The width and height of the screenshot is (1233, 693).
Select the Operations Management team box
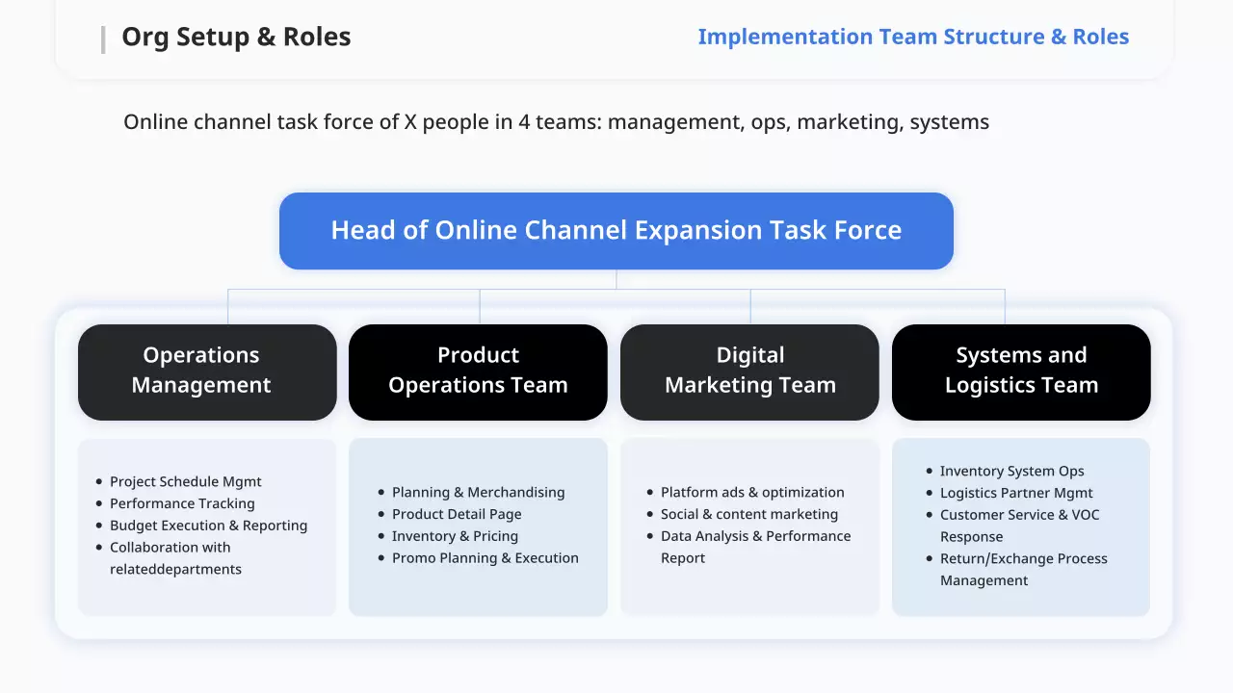point(207,372)
